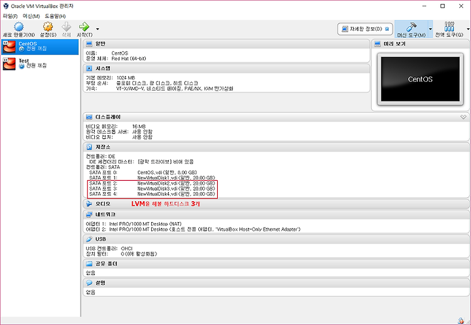The width and height of the screenshot is (471, 325).
Task: Open the Machine (머신) menu
Action: 31,16
